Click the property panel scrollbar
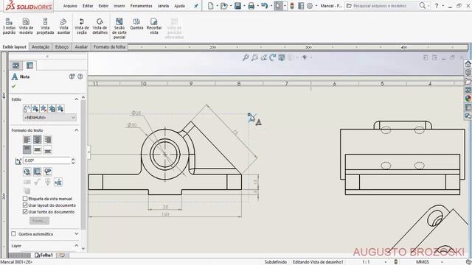Screen dimensions: 472x265 [83, 165]
